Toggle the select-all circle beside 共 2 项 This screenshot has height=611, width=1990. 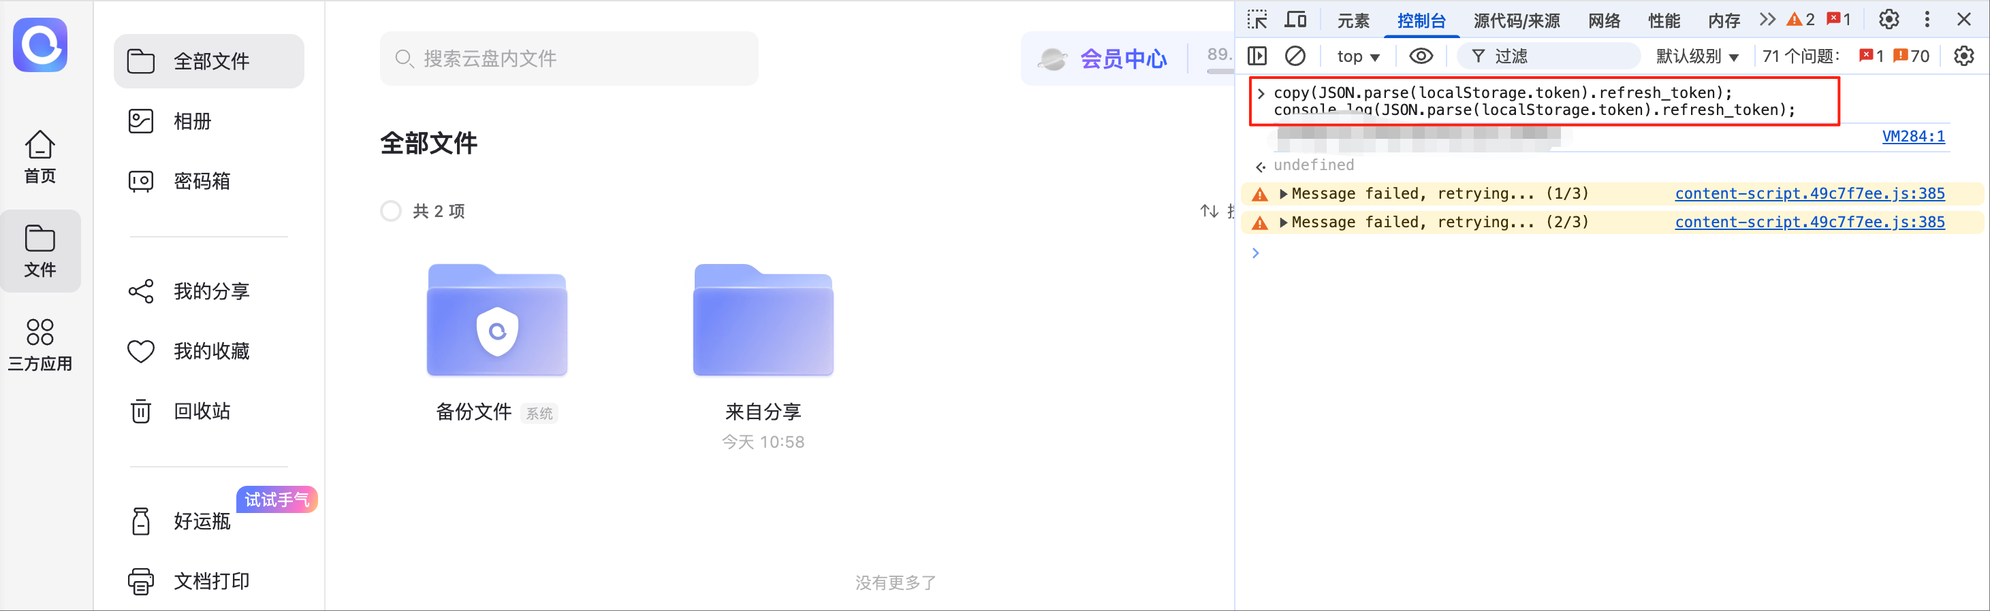(391, 211)
